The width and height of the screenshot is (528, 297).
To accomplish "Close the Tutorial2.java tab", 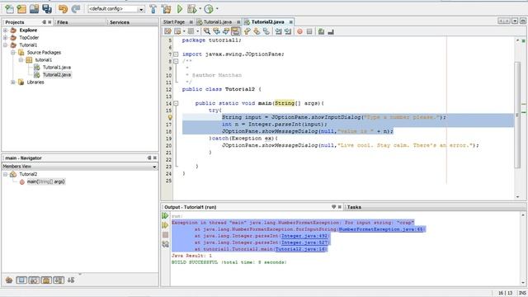I will 290,22.
